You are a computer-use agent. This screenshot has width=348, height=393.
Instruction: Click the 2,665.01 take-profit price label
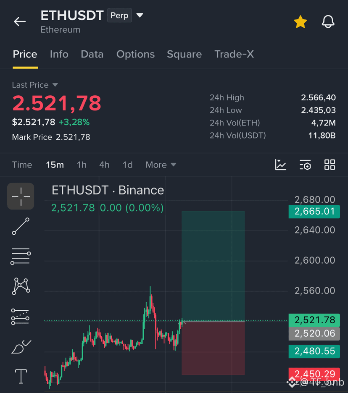pyautogui.click(x=314, y=212)
